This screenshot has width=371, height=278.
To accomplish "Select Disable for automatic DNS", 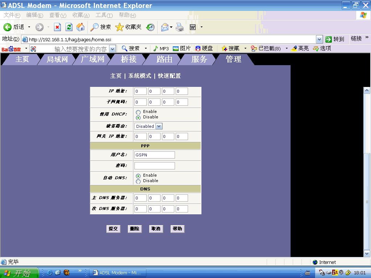I will click(x=138, y=181).
